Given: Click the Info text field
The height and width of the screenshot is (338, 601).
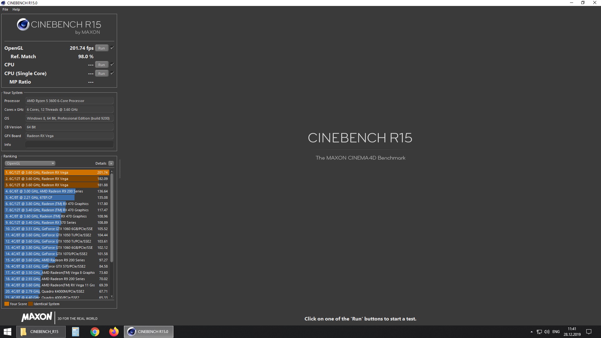Looking at the screenshot, I should tap(69, 145).
